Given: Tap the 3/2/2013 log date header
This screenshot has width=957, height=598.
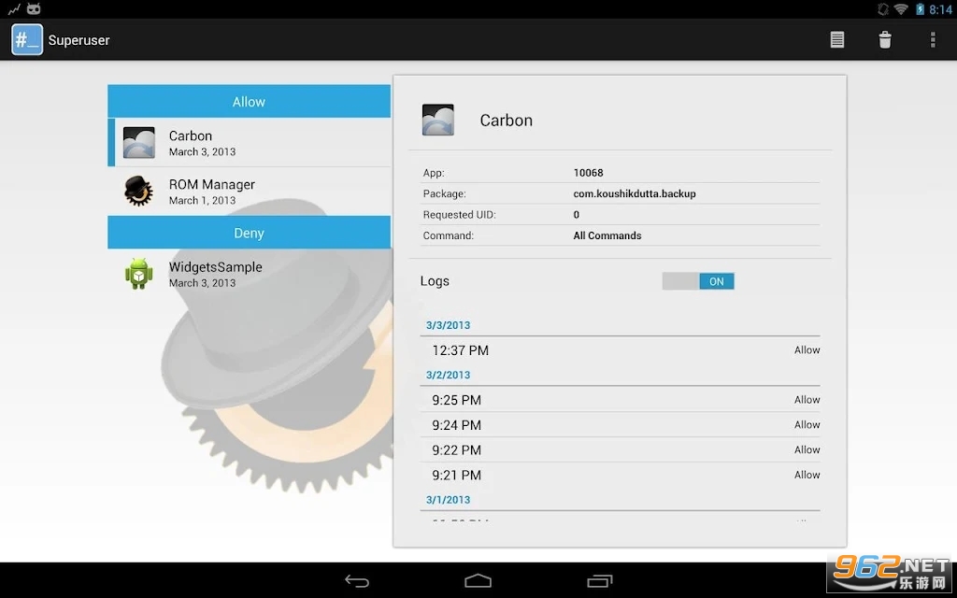Looking at the screenshot, I should pos(448,375).
